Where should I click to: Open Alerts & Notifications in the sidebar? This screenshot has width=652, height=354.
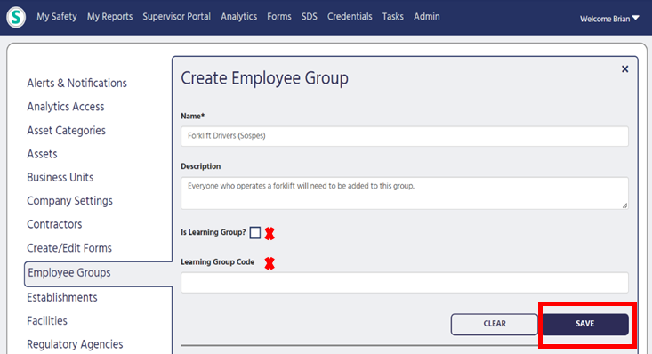point(76,84)
